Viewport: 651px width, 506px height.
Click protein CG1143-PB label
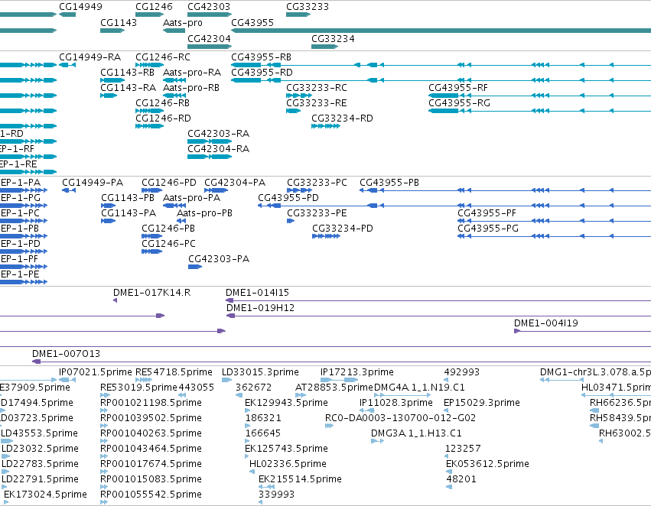pyautogui.click(x=128, y=198)
